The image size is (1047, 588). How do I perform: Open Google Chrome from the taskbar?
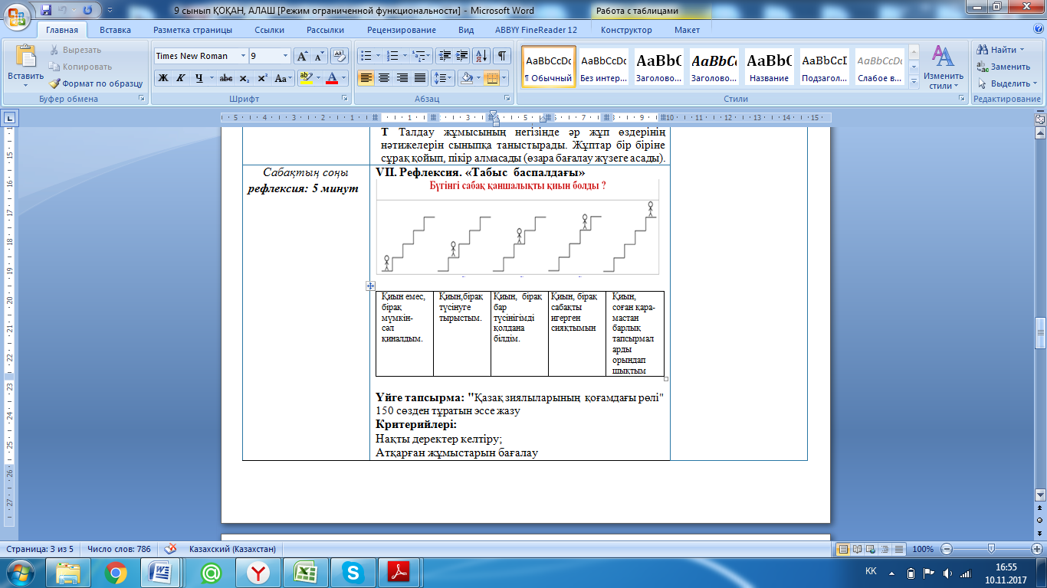click(x=116, y=572)
